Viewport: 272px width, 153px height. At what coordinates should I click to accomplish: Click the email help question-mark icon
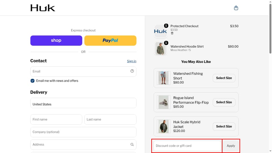[x=132, y=71]
